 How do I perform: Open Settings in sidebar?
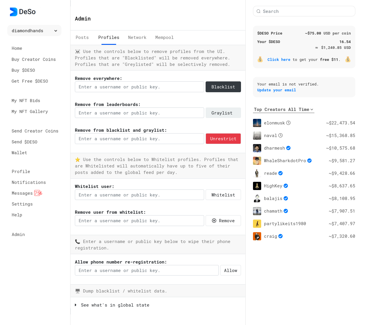(22, 204)
